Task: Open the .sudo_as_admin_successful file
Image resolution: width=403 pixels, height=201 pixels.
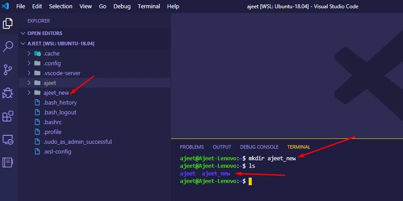Action: point(78,141)
